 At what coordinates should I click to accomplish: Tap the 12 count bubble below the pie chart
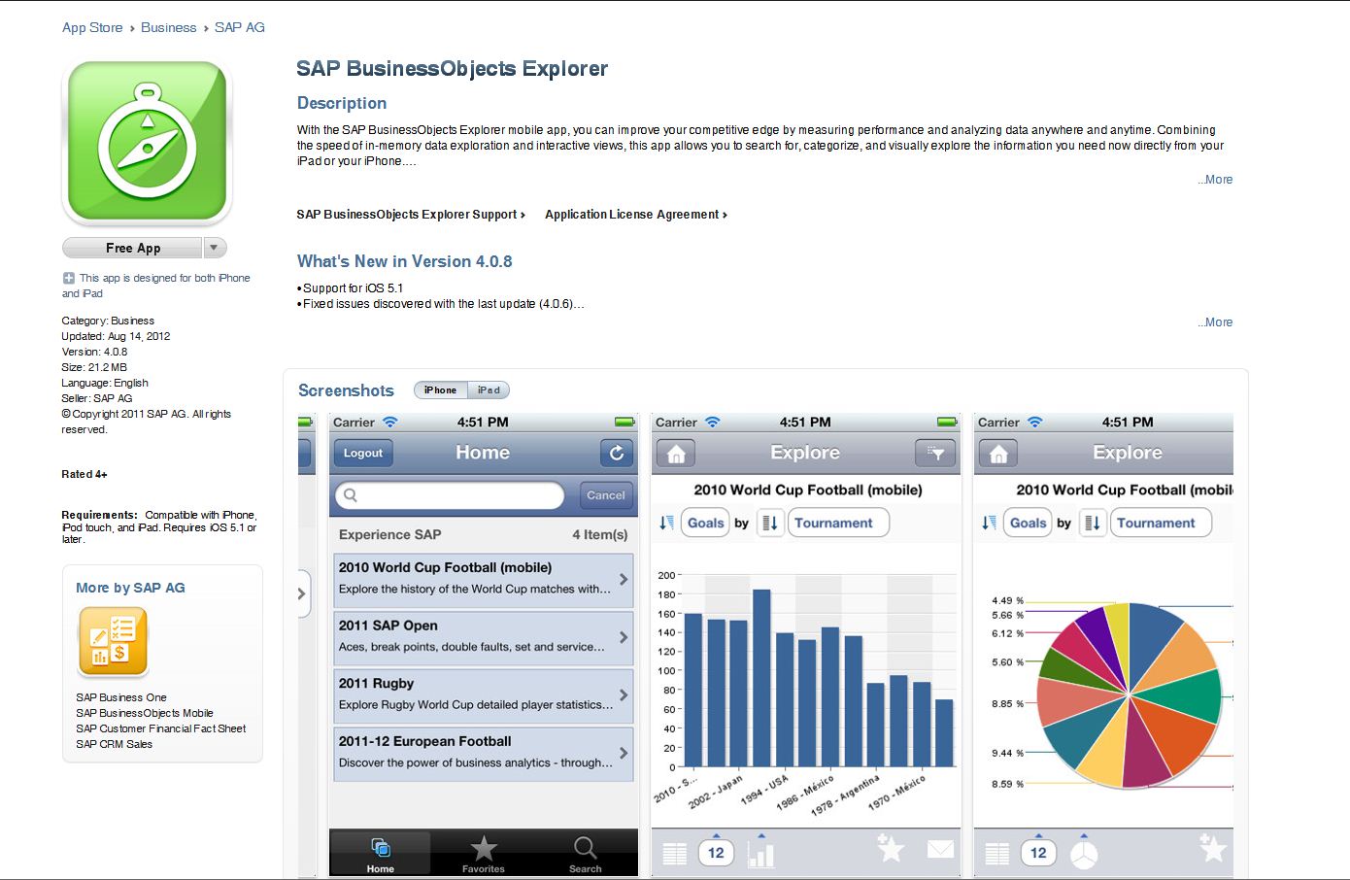coord(1038,853)
